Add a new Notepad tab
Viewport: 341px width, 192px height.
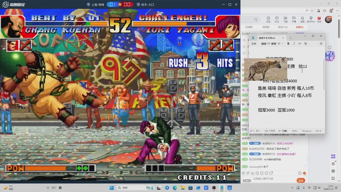pyautogui.click(x=291, y=38)
